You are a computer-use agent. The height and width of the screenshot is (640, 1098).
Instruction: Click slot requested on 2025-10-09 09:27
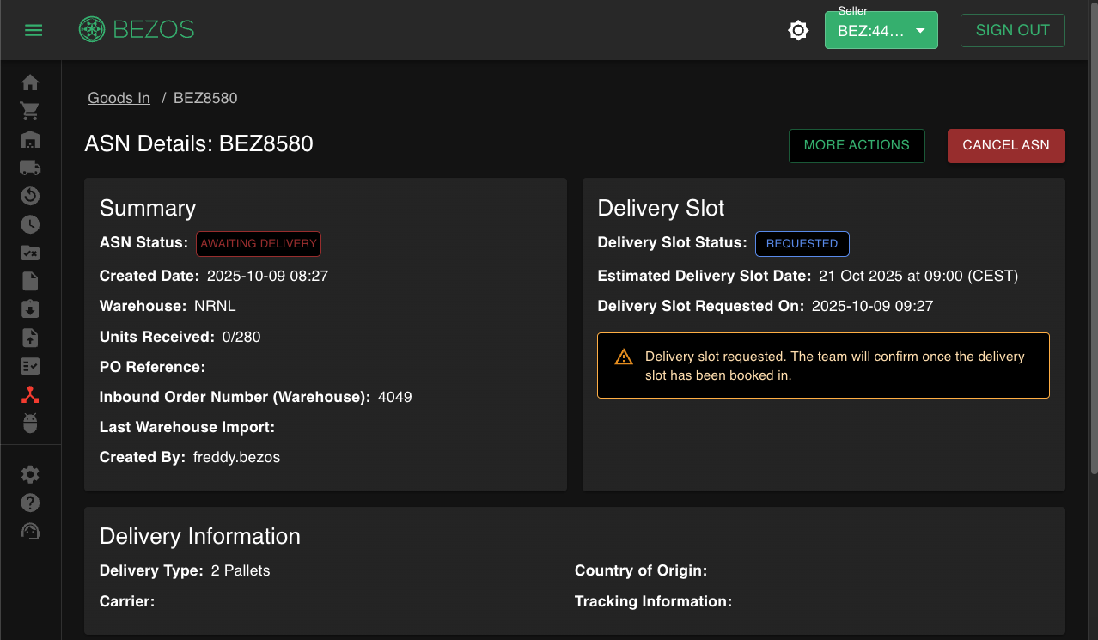873,306
